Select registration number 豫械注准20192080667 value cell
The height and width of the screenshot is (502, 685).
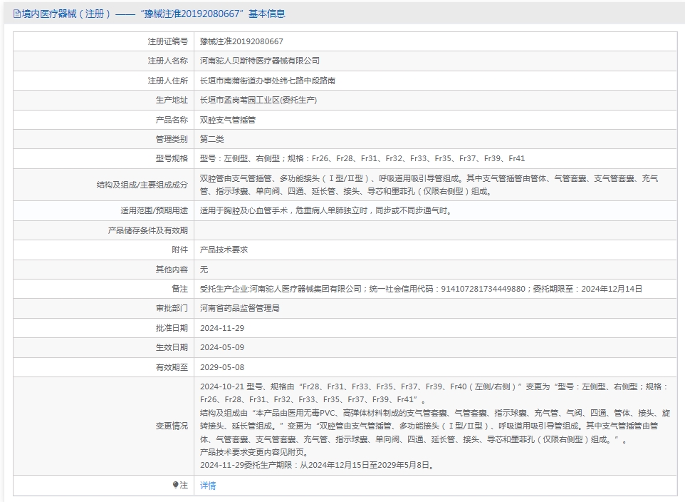tap(241, 41)
